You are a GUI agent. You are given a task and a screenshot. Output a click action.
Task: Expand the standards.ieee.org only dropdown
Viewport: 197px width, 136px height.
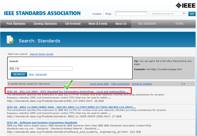[x=168, y=14]
